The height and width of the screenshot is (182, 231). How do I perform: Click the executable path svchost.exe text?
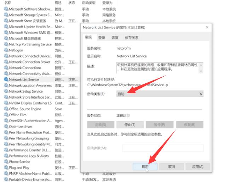click(128, 85)
